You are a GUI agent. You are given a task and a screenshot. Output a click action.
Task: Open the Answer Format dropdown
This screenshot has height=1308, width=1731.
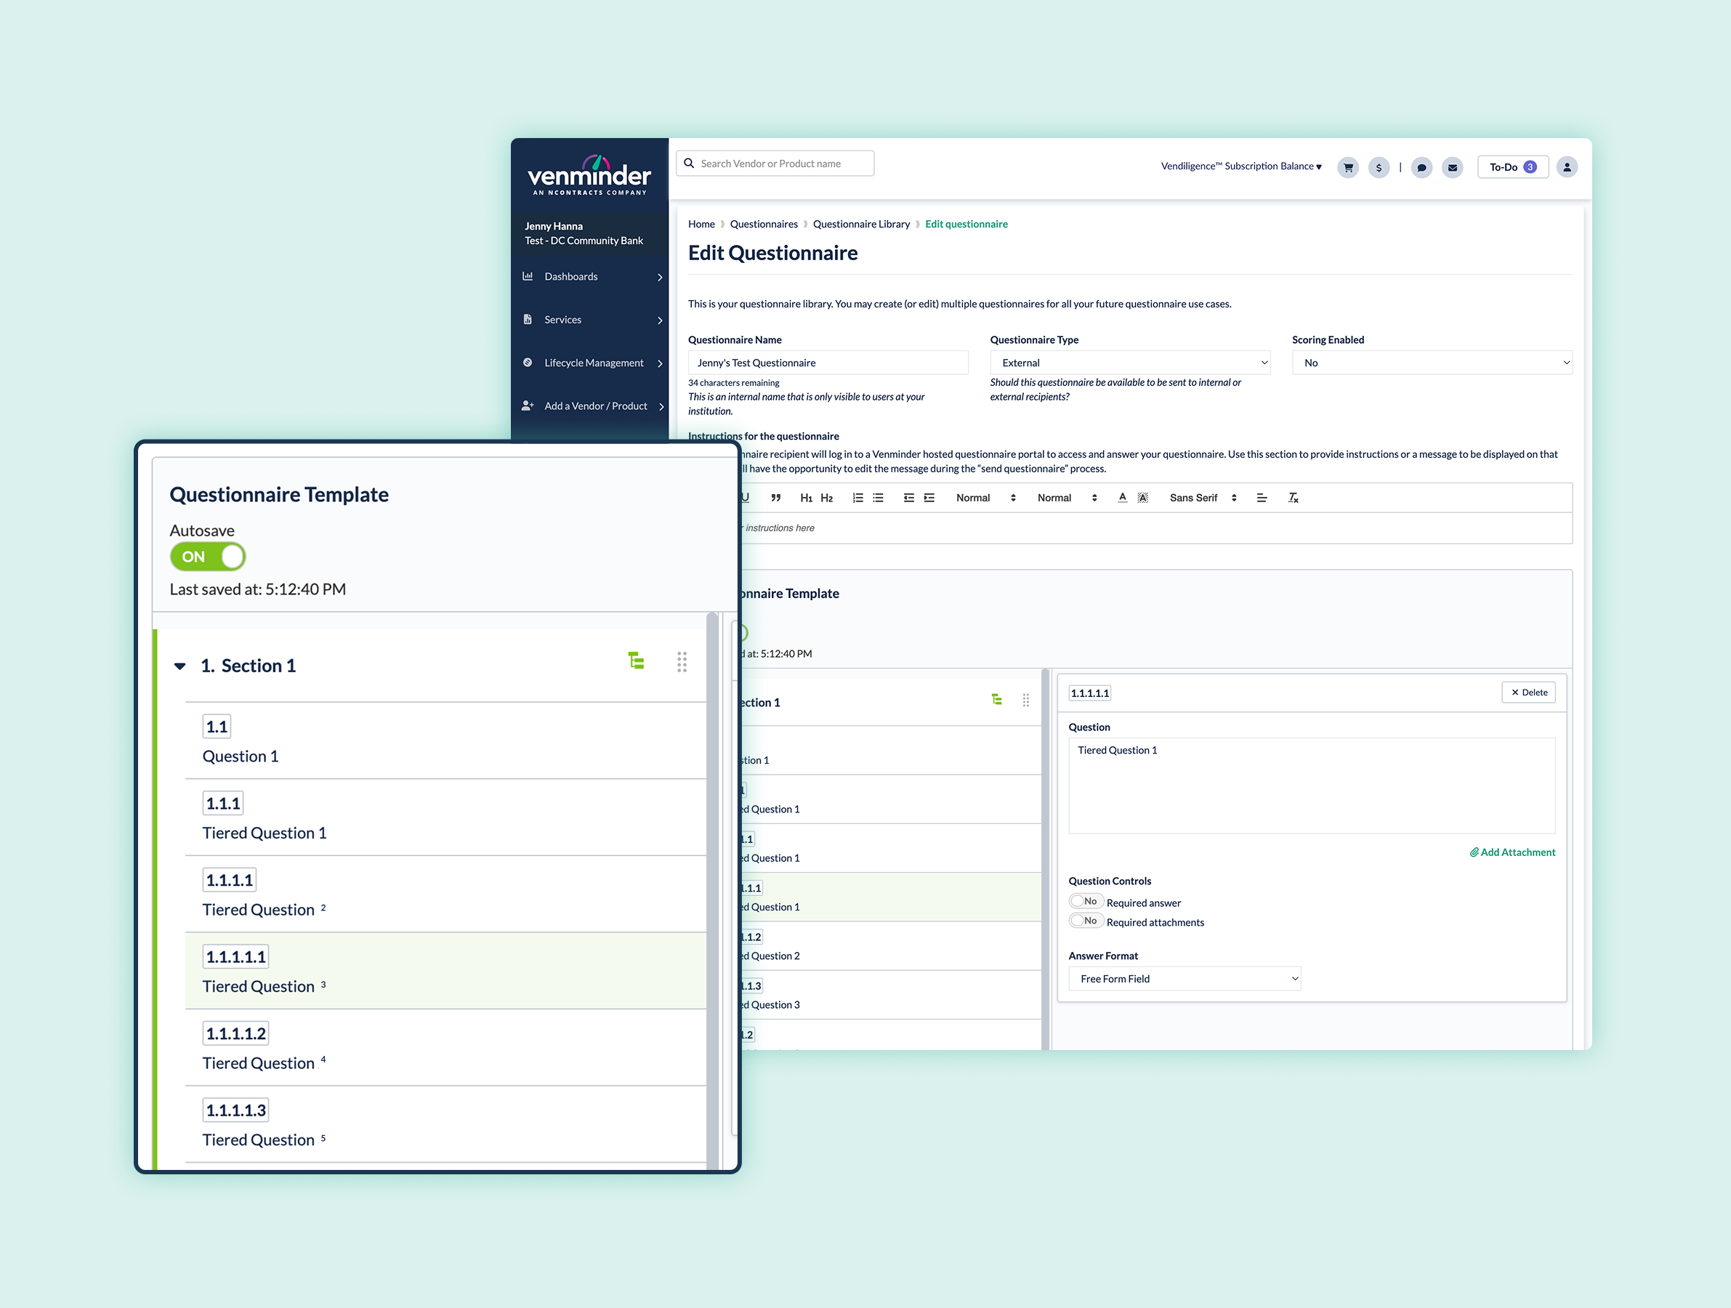coord(1184,979)
